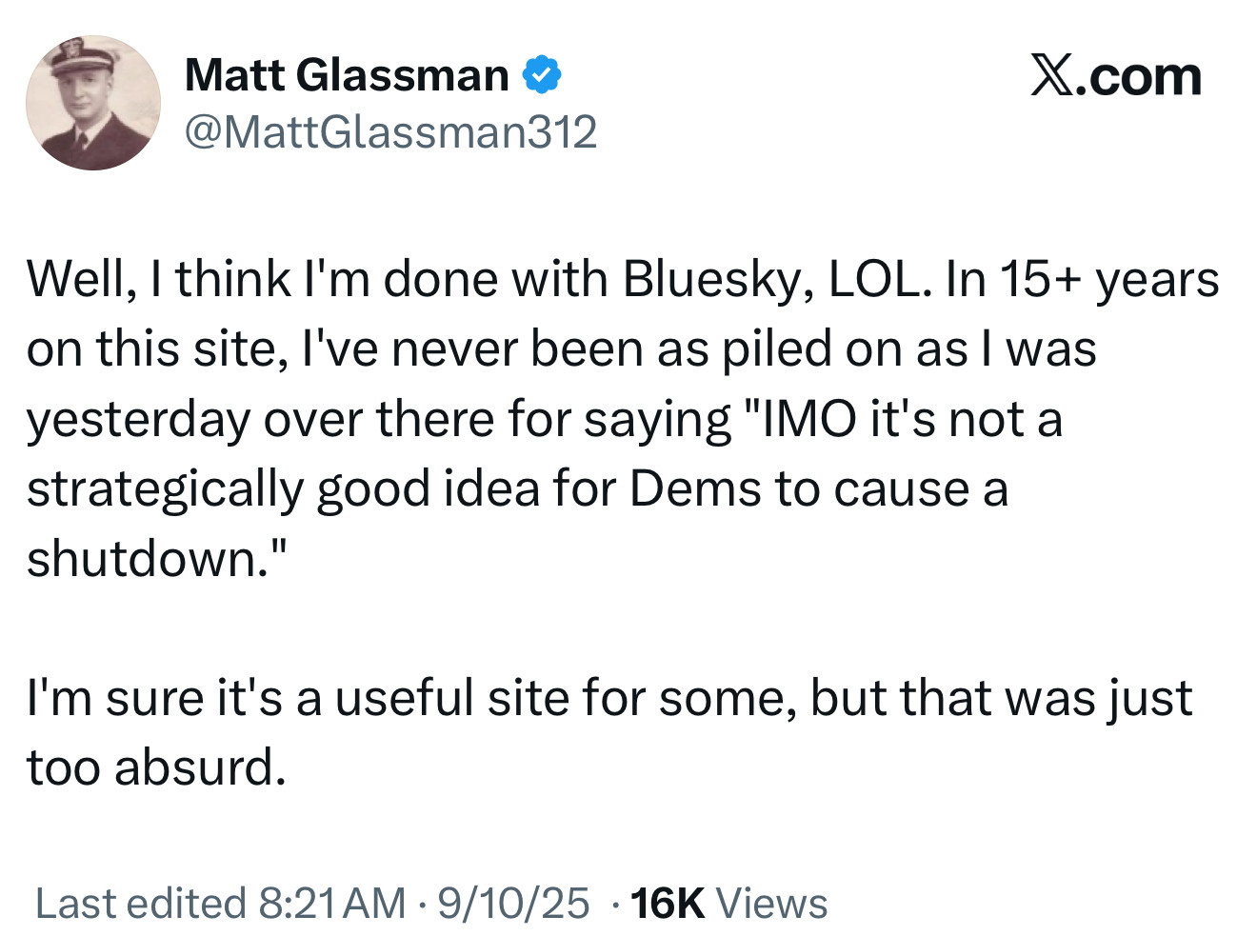1257x936 pixels.
Task: Click the word "Dems" in the quote
Action: (x=695, y=488)
